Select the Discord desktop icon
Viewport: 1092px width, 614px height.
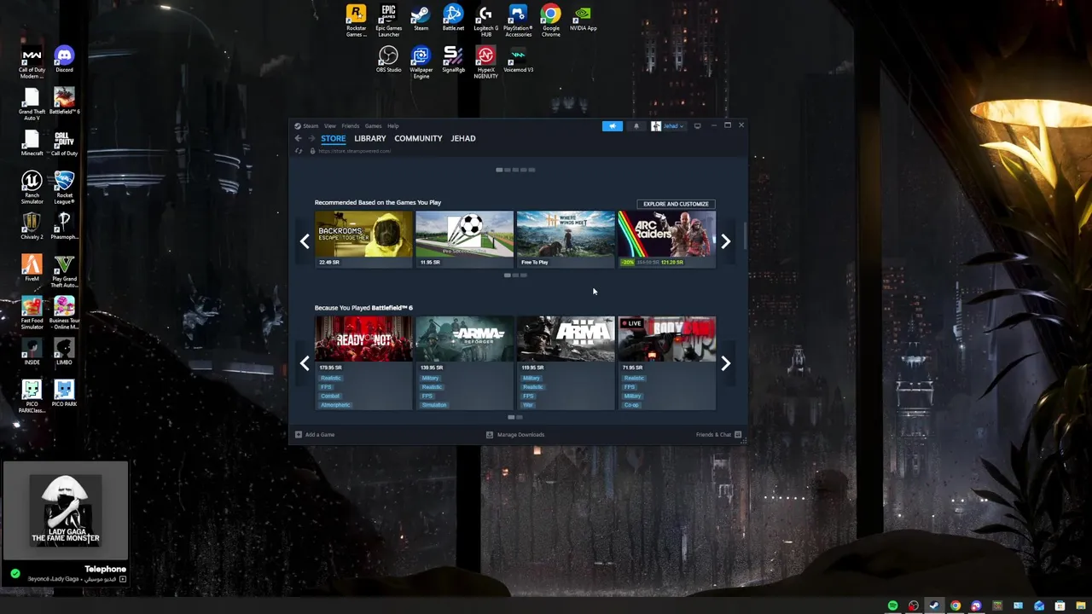[x=64, y=60]
